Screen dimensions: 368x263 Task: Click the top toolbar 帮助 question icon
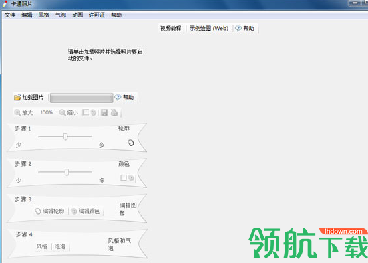point(238,29)
